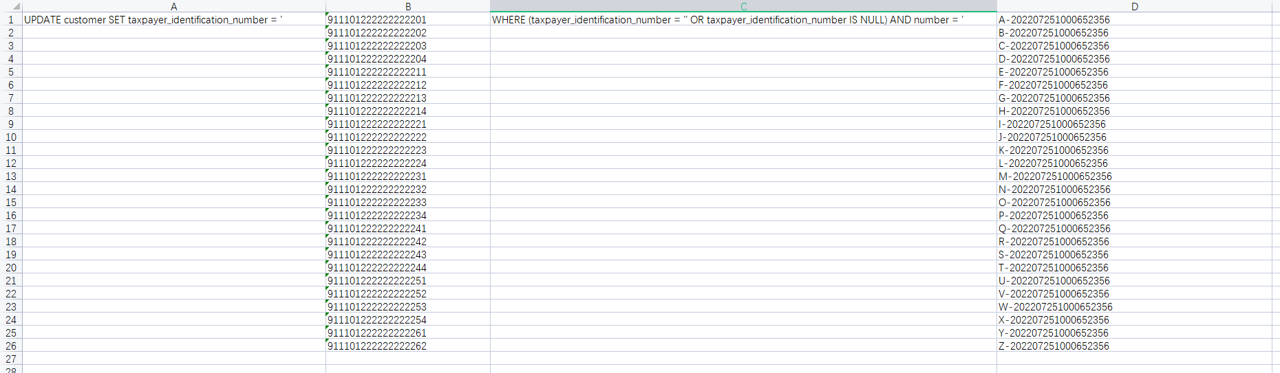
Task: Select cell 911101222222222211
Action: 408,71
